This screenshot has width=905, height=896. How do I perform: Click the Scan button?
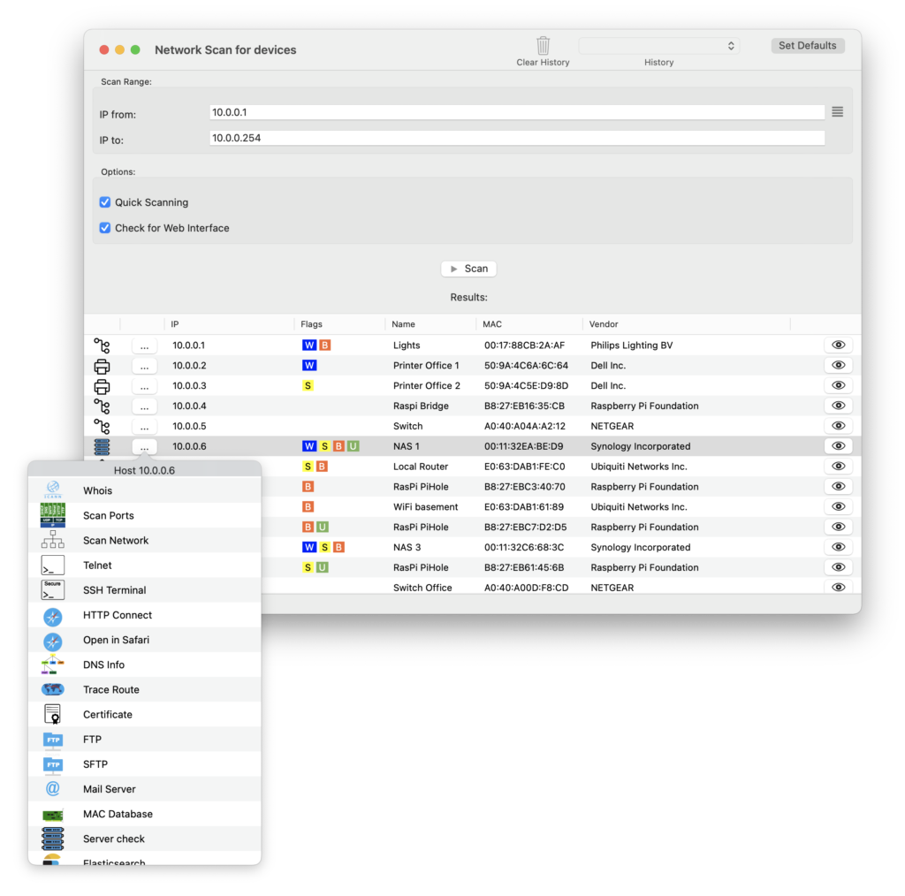(x=468, y=269)
